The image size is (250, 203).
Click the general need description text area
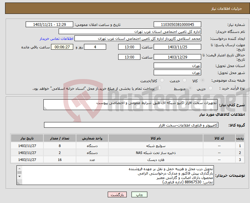[x=131, y=105]
